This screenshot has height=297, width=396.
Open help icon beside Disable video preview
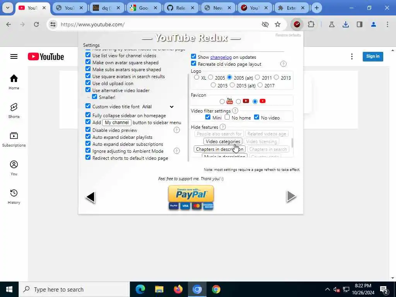(176, 130)
